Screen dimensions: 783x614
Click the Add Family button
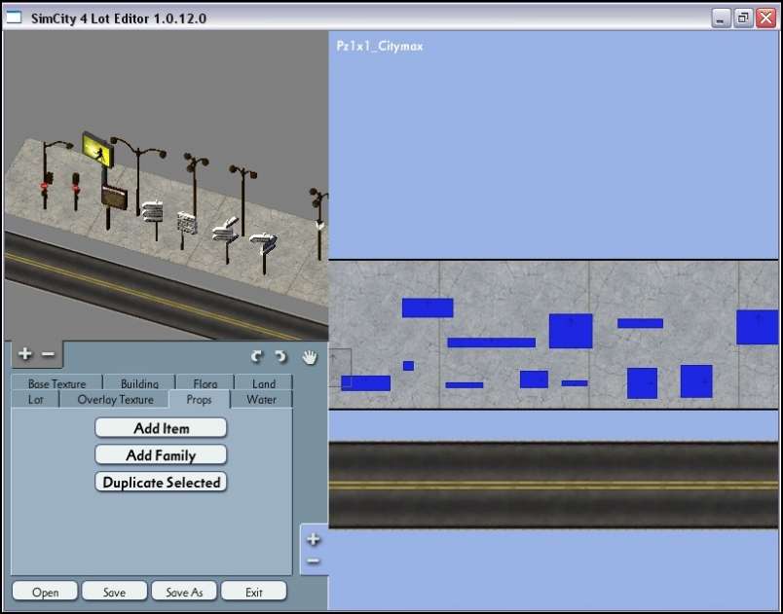161,454
